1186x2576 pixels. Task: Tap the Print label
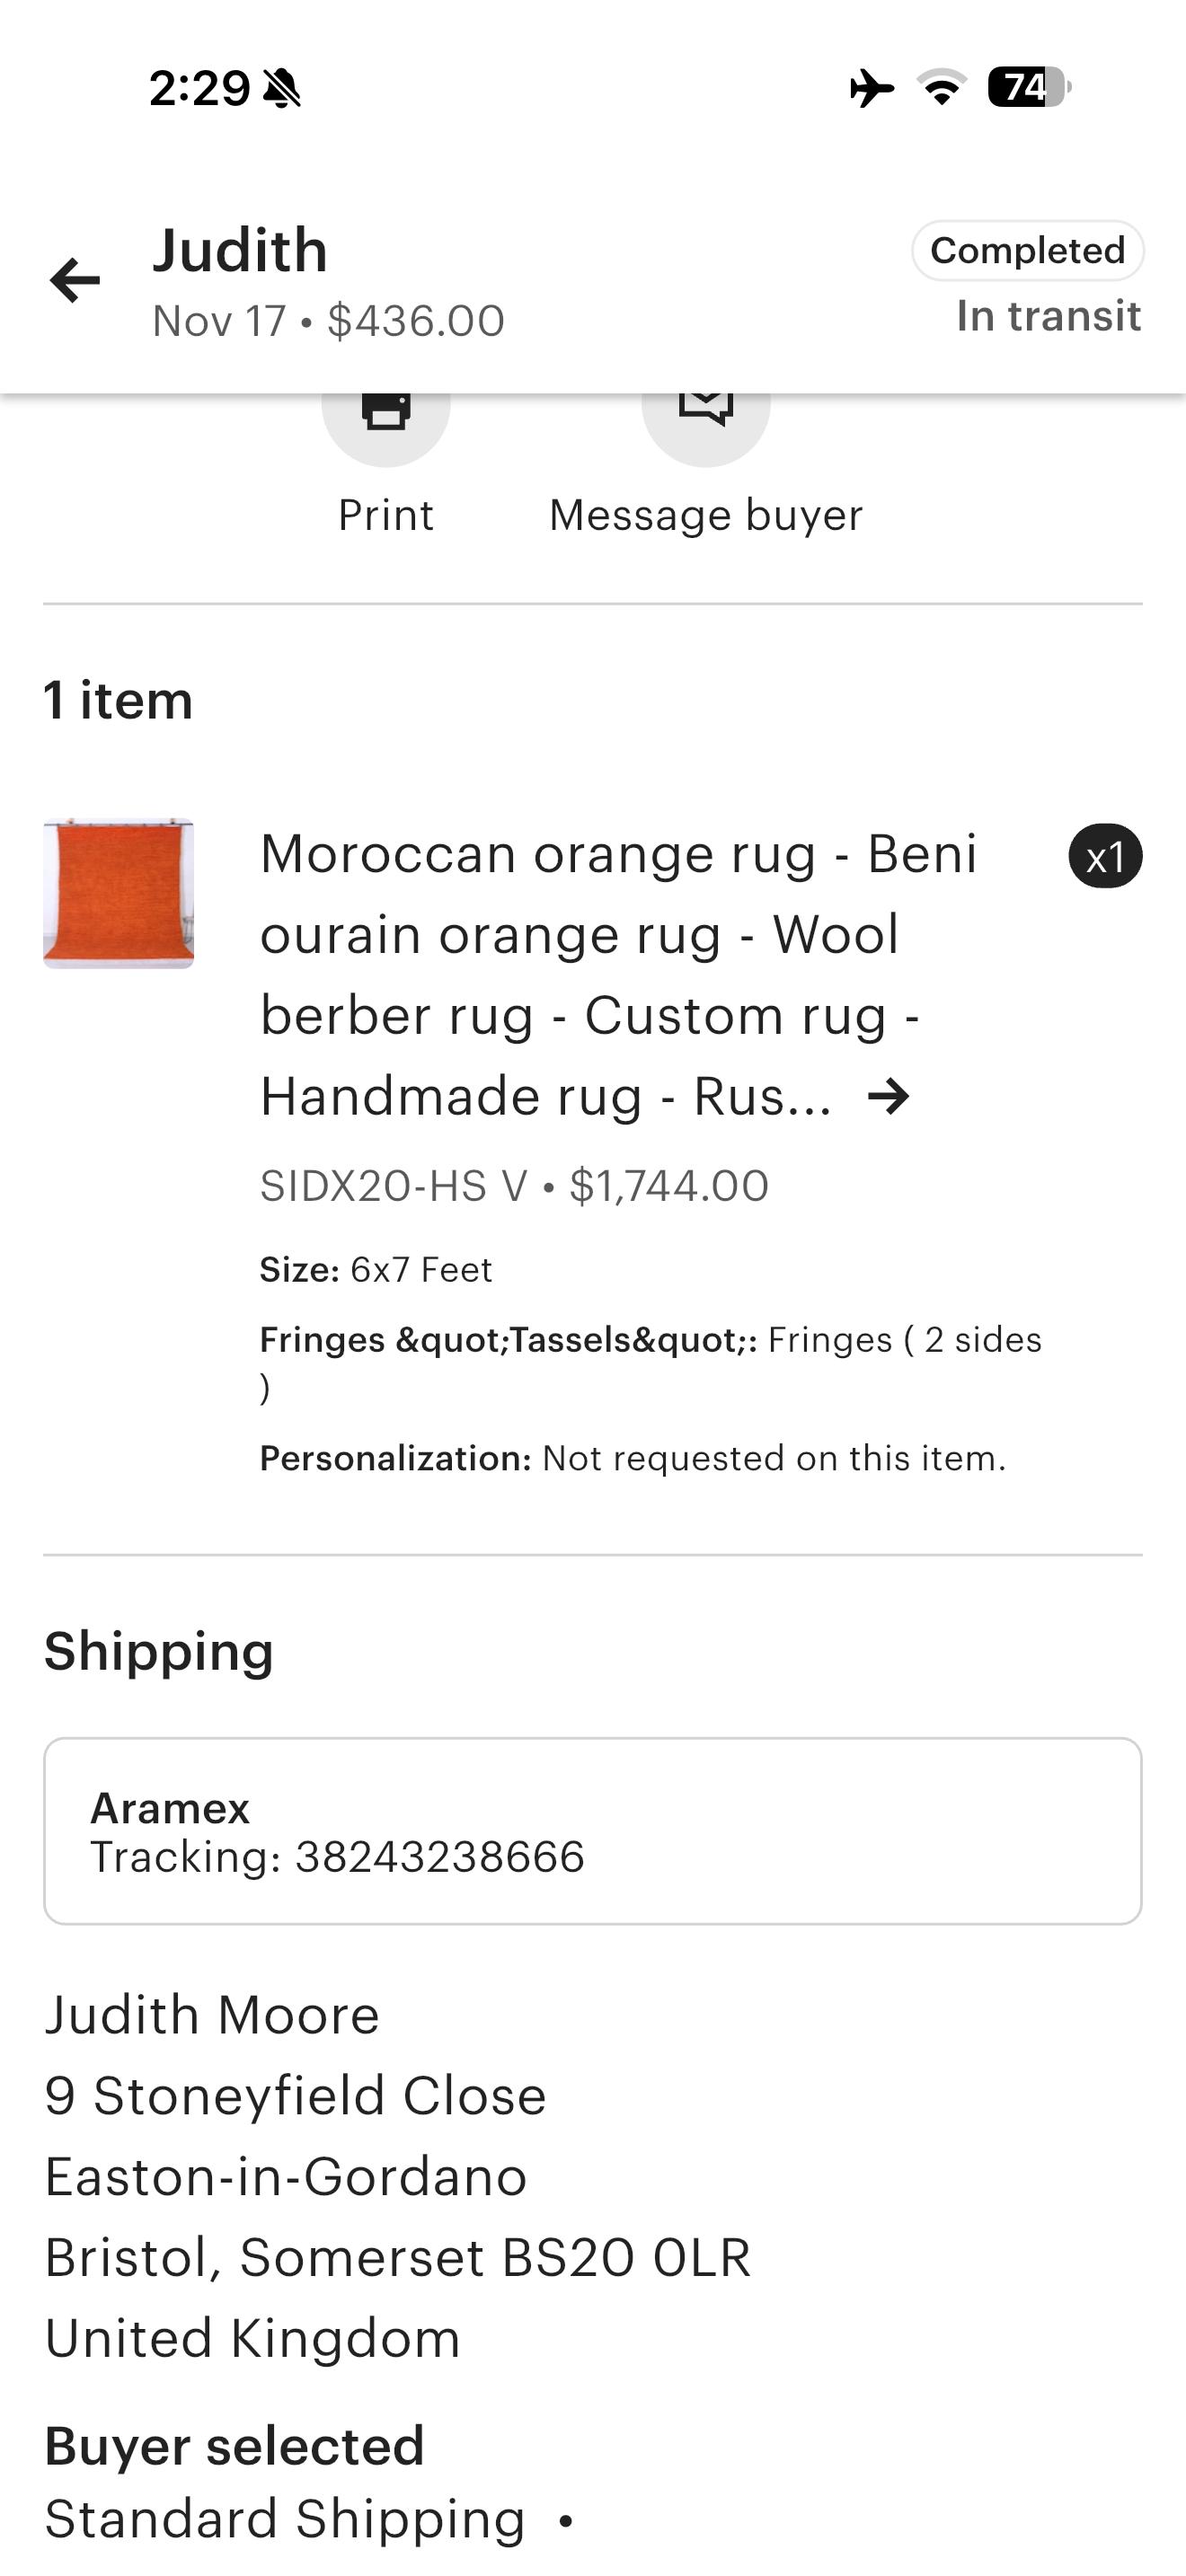(386, 516)
